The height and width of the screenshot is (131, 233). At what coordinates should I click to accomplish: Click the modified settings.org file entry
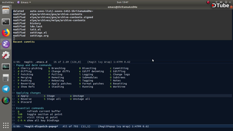point(31,36)
